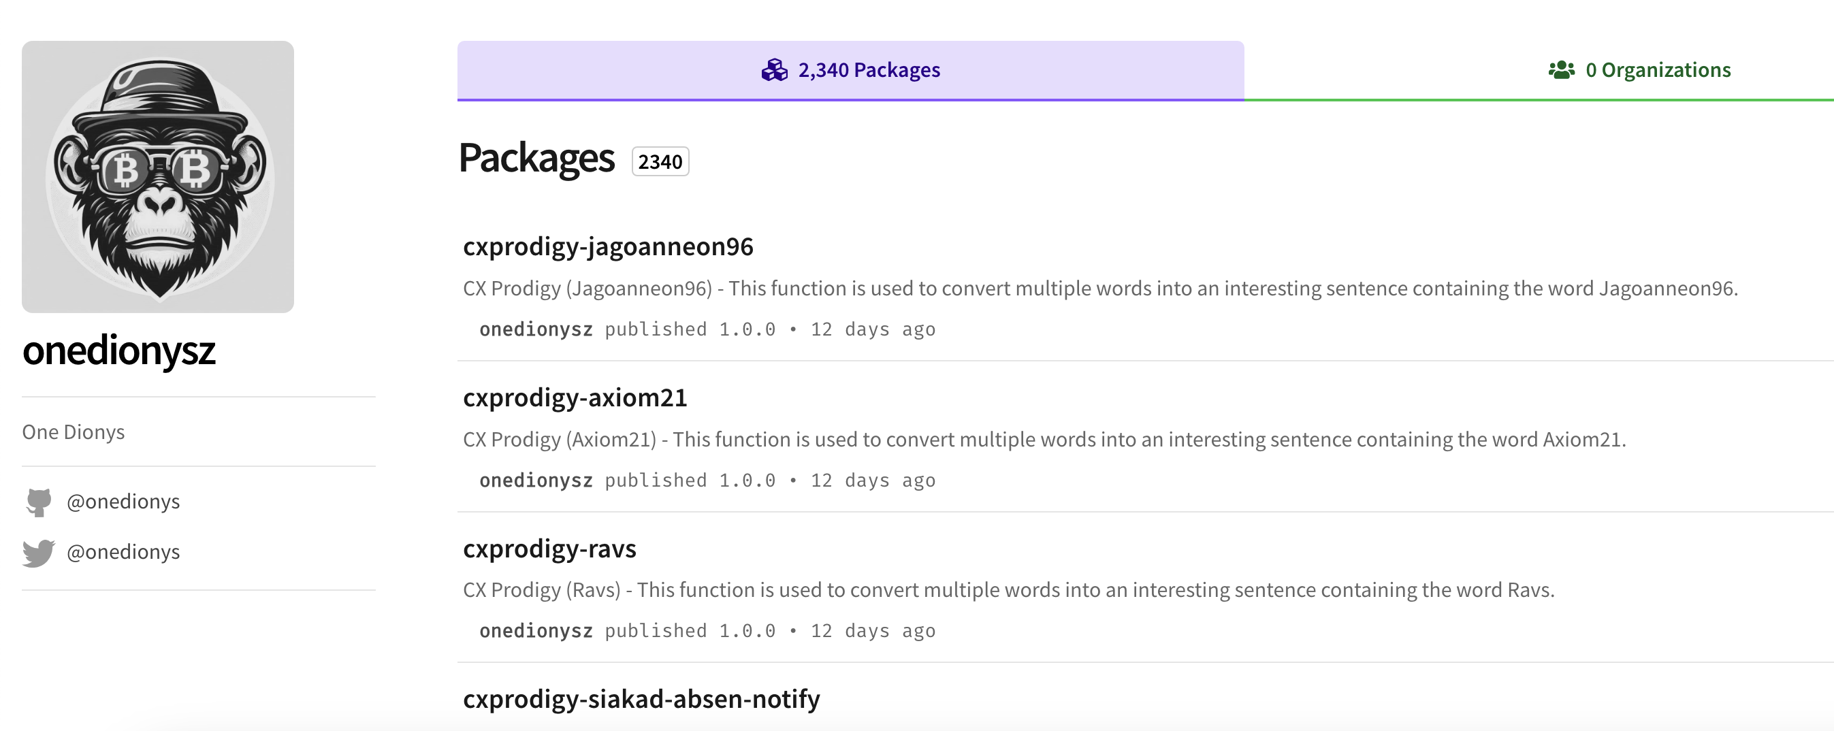
Task: Open the cxprodigy-axiom21 package
Action: 575,397
